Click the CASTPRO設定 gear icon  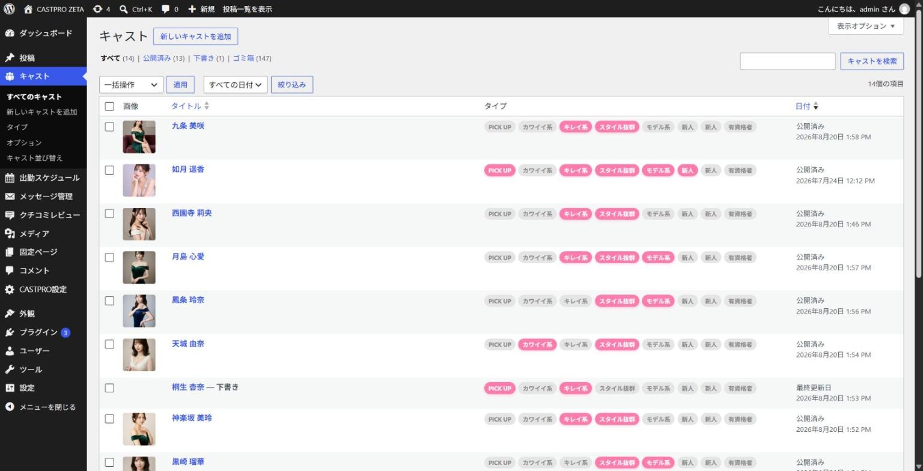point(10,290)
